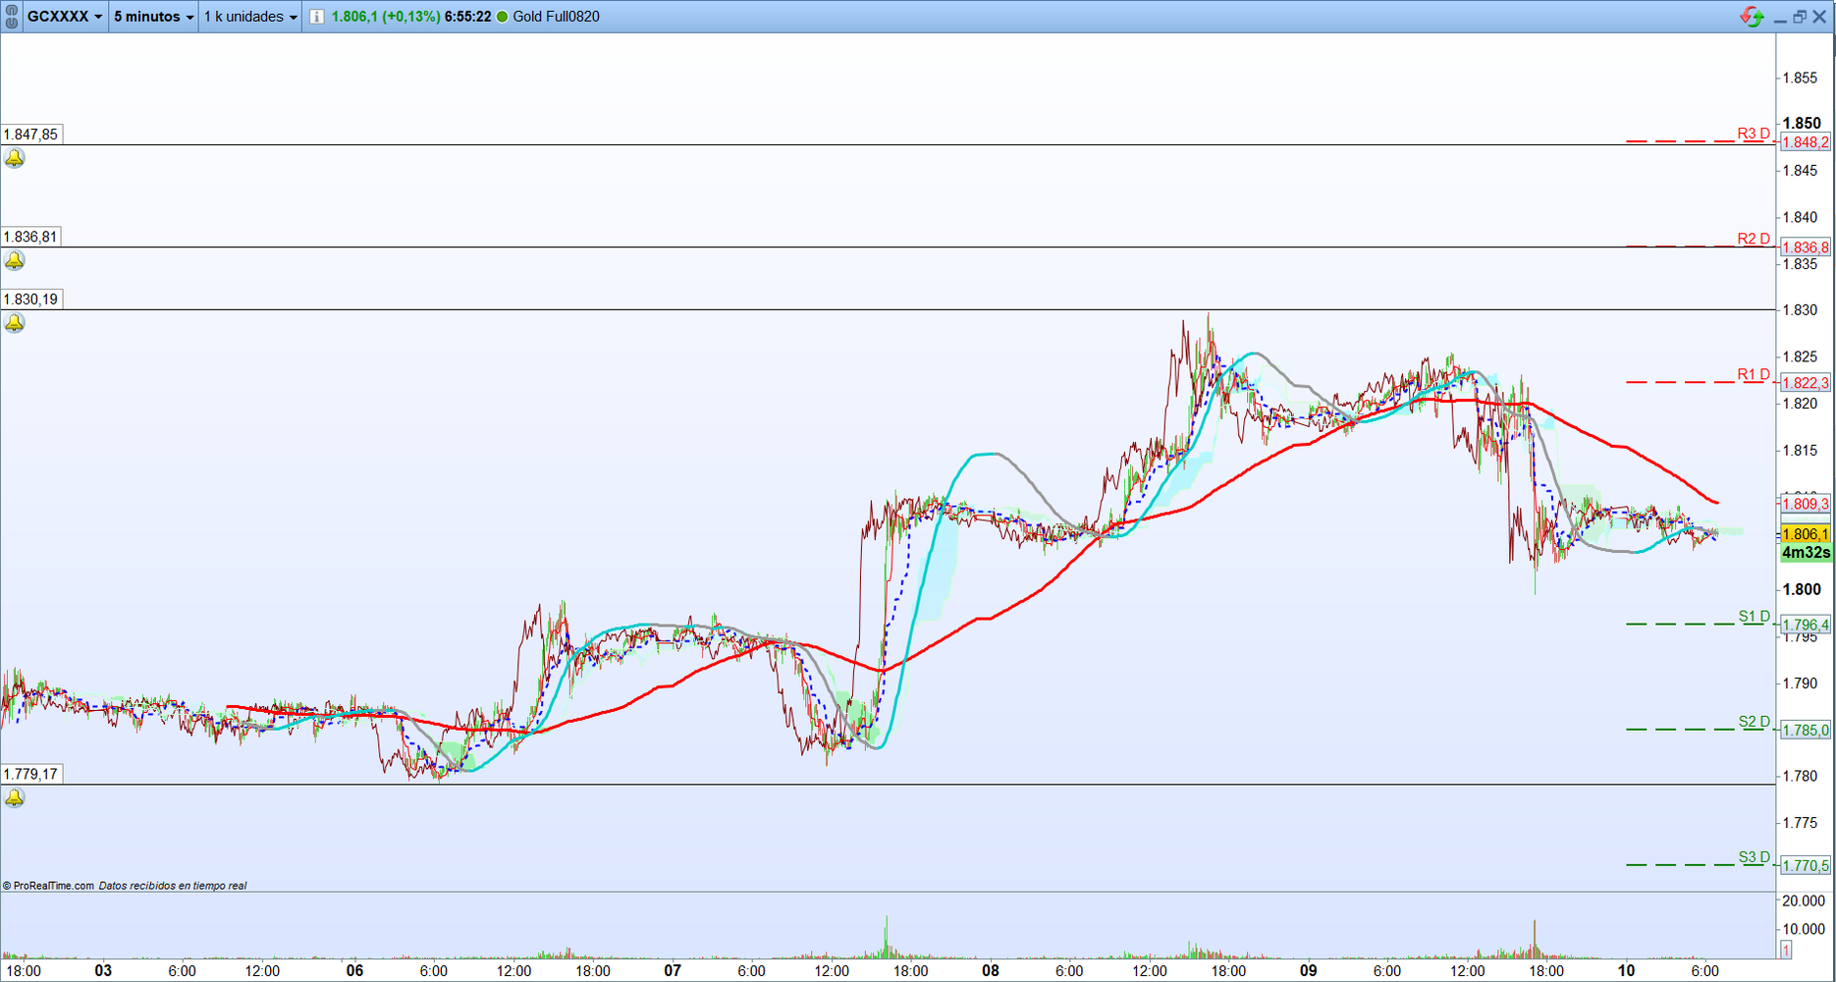Select the 1.836,81 alert level label
Image resolution: width=1836 pixels, height=982 pixels.
coord(31,237)
